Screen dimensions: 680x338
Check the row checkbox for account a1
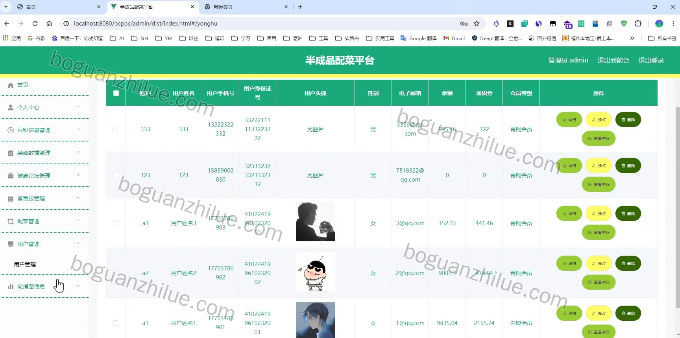115,323
